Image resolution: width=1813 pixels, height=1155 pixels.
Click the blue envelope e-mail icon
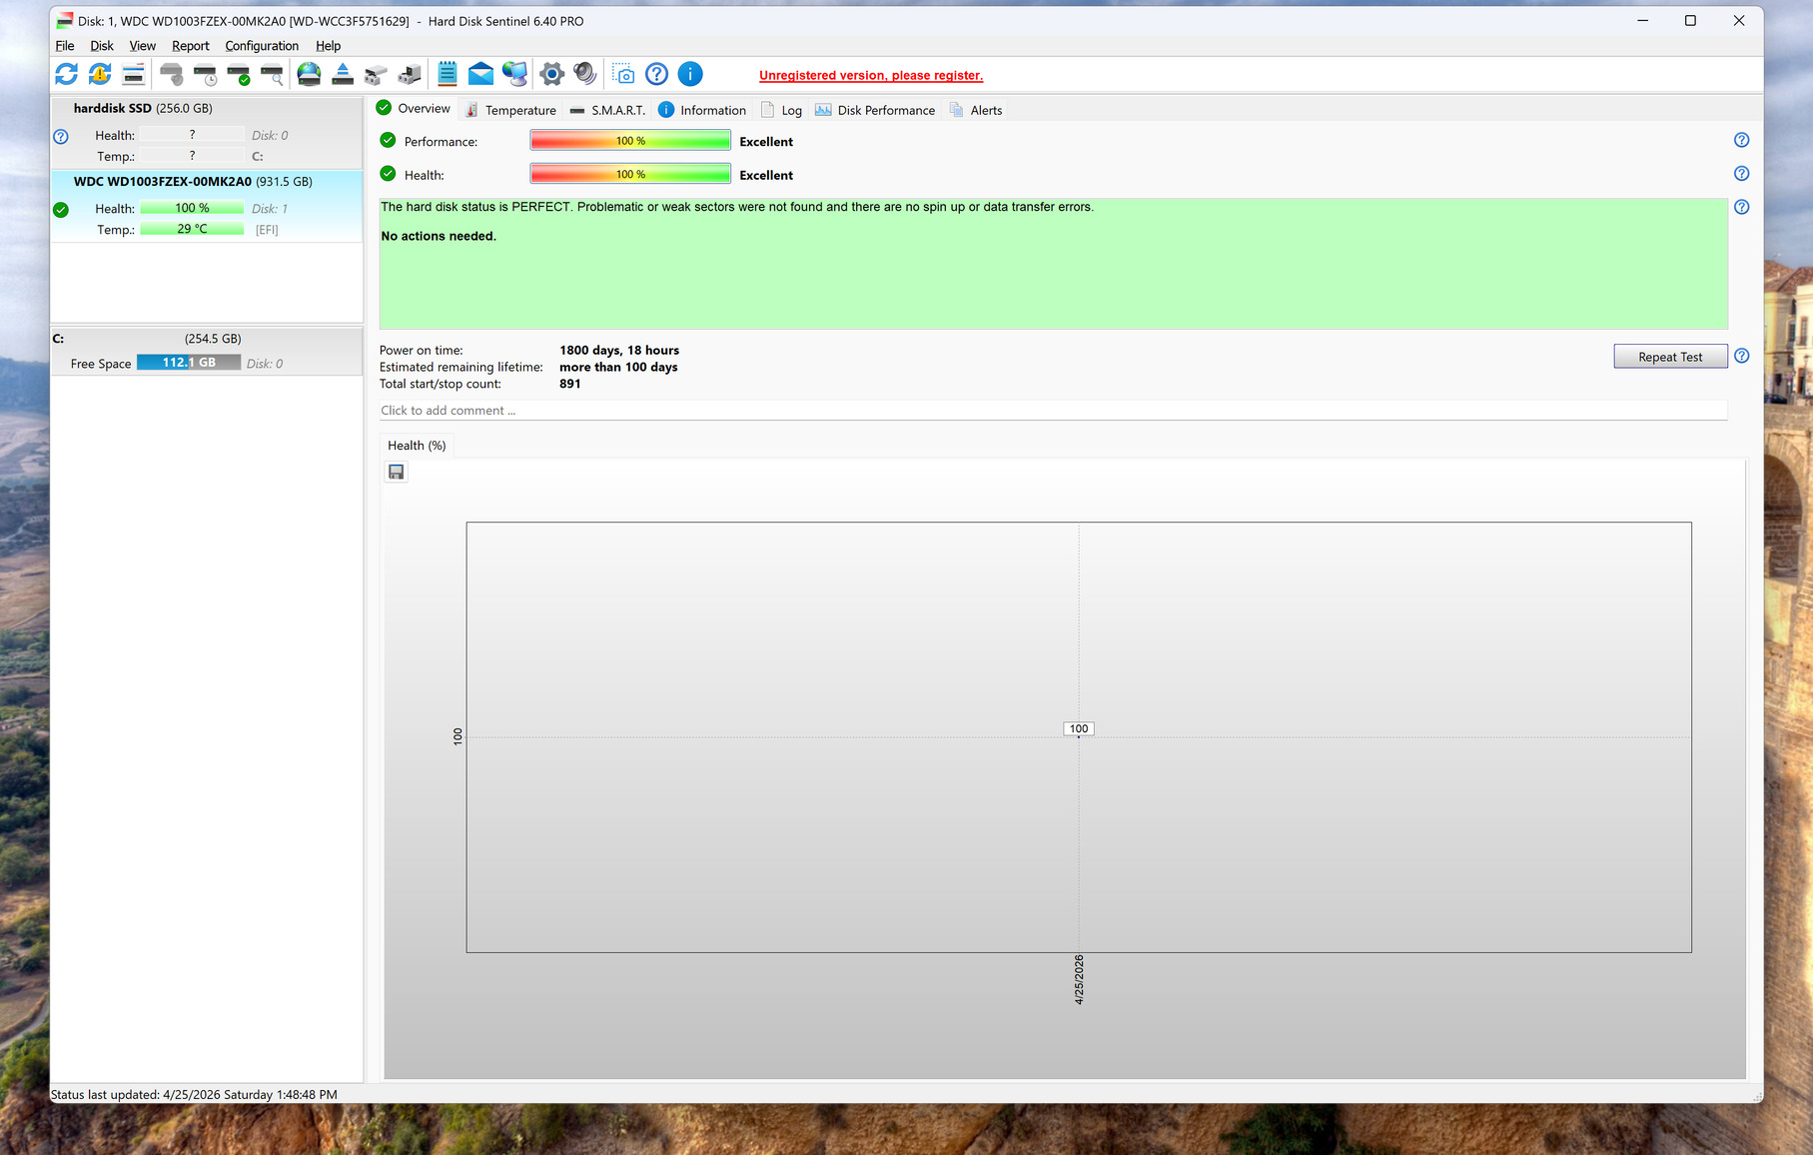click(x=480, y=74)
